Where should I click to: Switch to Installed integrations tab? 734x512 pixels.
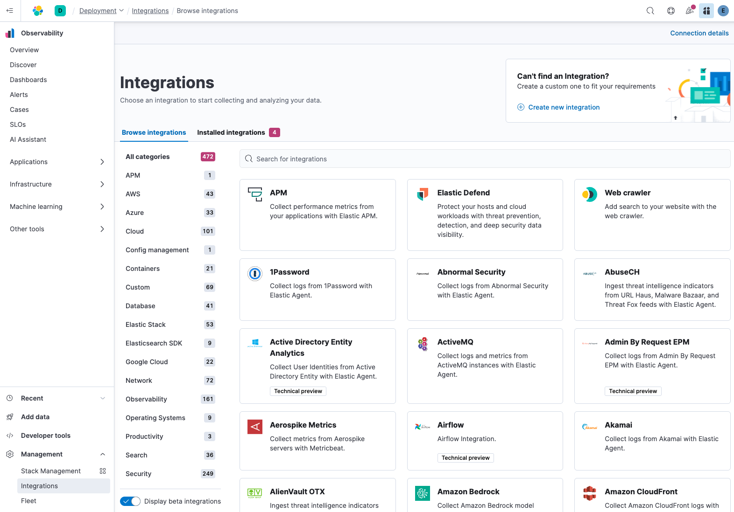[x=239, y=132]
